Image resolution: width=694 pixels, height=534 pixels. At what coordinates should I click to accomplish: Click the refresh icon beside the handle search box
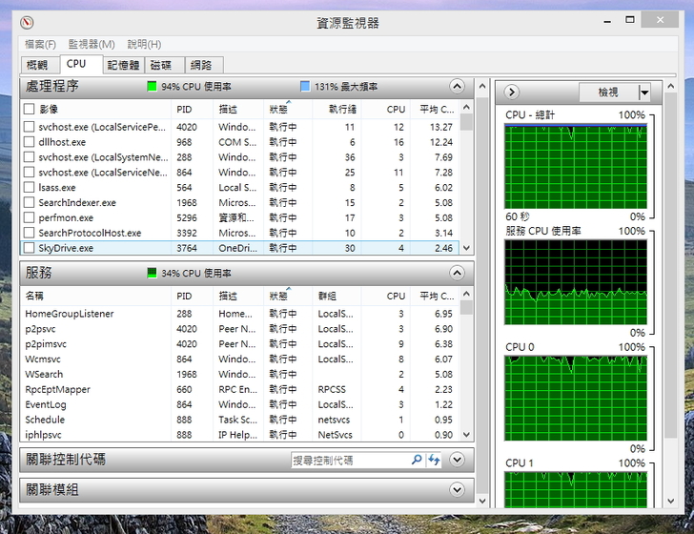435,460
